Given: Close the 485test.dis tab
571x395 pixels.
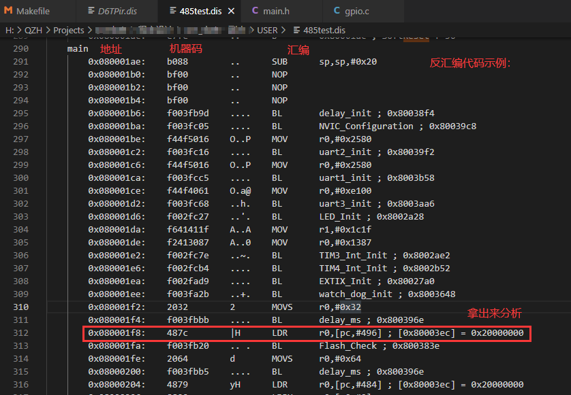Looking at the screenshot, I should tap(231, 12).
